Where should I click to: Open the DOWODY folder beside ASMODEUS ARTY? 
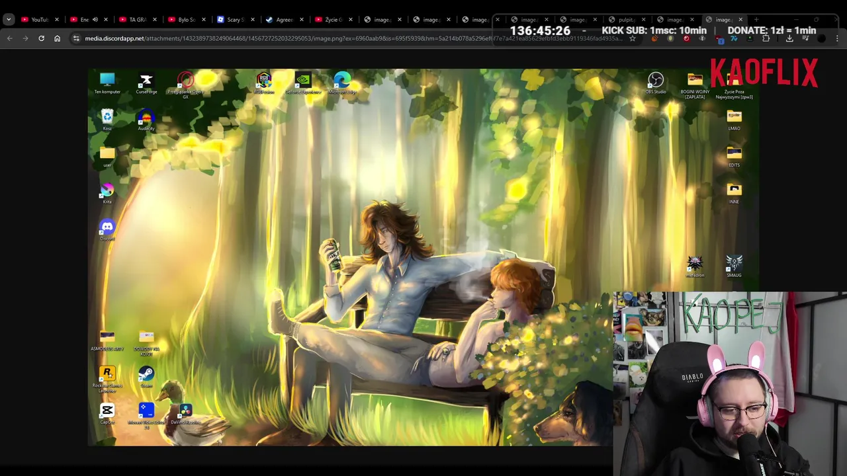click(x=146, y=343)
